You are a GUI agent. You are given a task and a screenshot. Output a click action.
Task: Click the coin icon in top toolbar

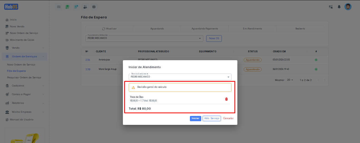pos(94,7)
